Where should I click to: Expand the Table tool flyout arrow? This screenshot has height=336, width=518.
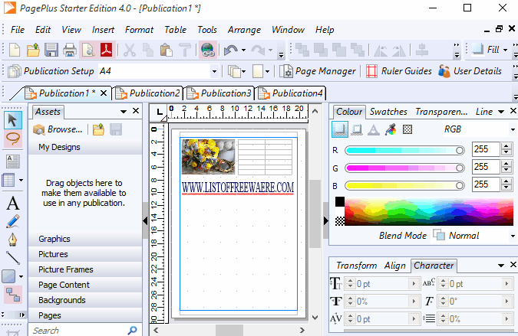click(x=21, y=180)
